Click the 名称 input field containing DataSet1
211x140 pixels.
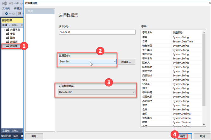97,32
